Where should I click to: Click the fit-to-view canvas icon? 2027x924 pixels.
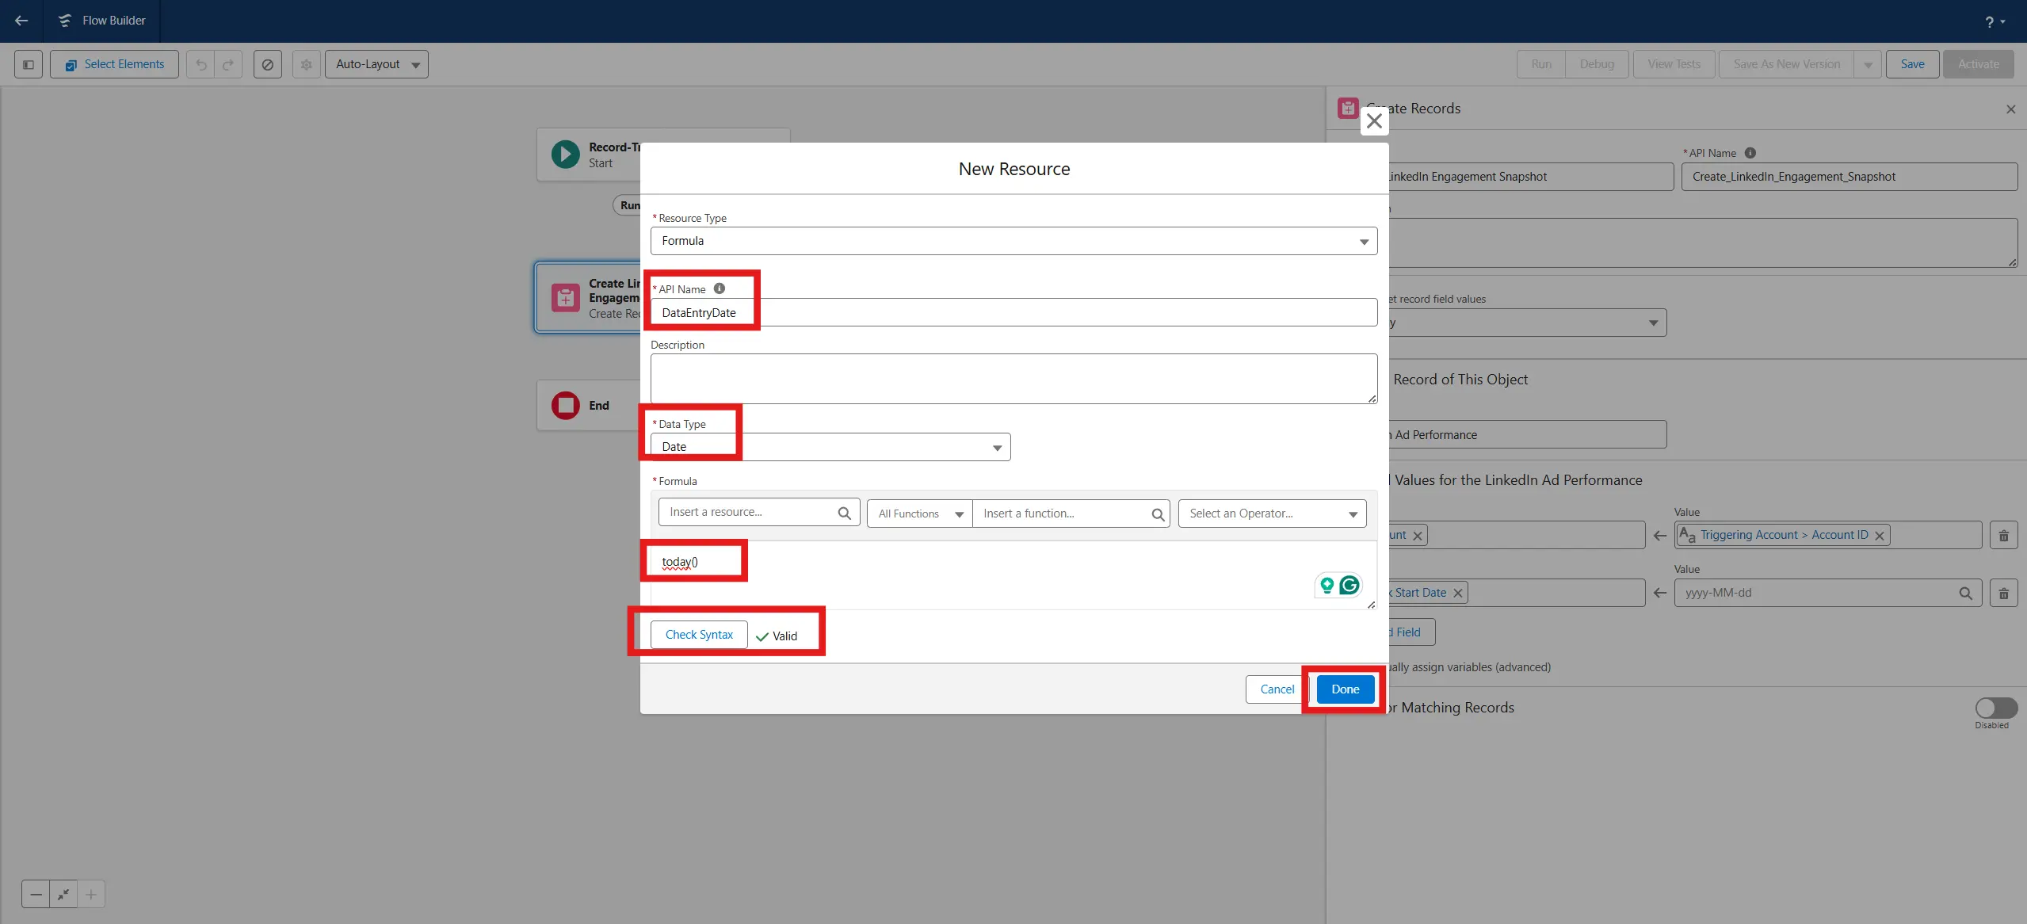(63, 895)
